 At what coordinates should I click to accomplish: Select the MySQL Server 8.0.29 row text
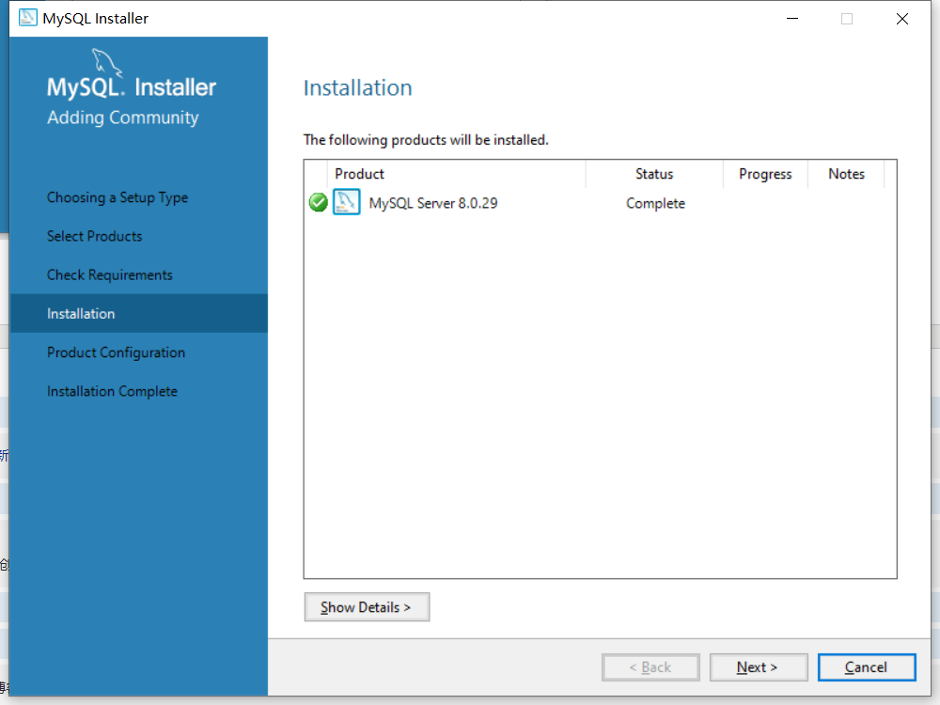(433, 203)
